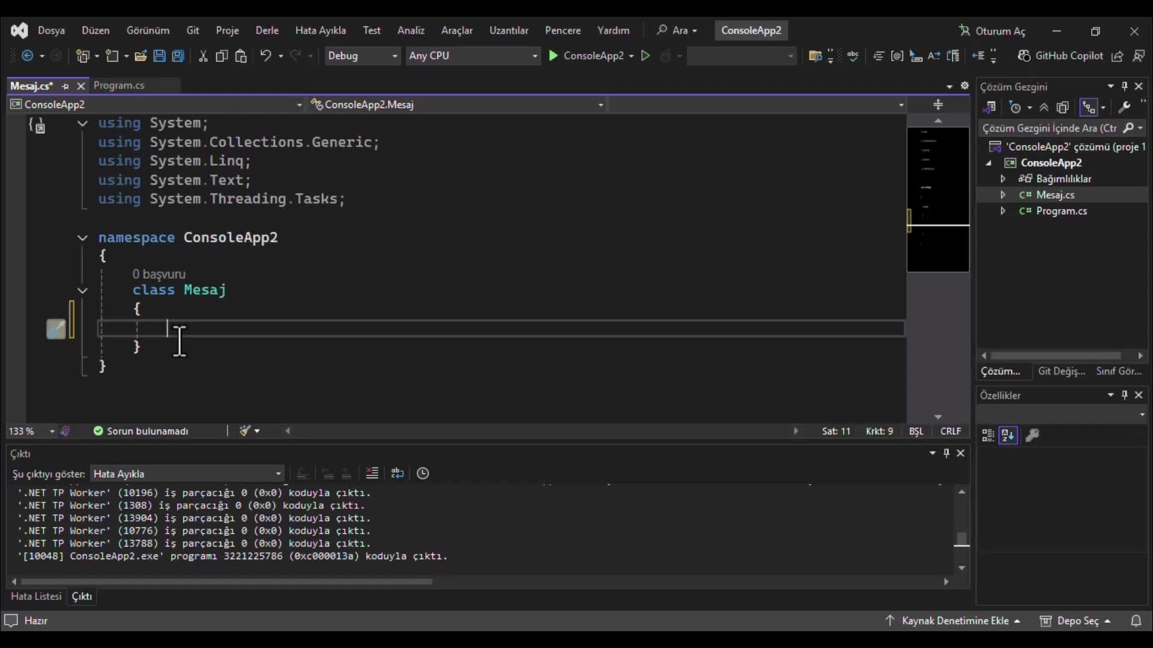The width and height of the screenshot is (1153, 648).
Task: Click the Find in Files folder icon
Action: pos(815,56)
